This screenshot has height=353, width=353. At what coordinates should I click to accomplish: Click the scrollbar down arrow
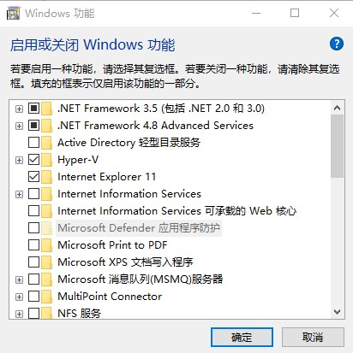[x=337, y=312]
